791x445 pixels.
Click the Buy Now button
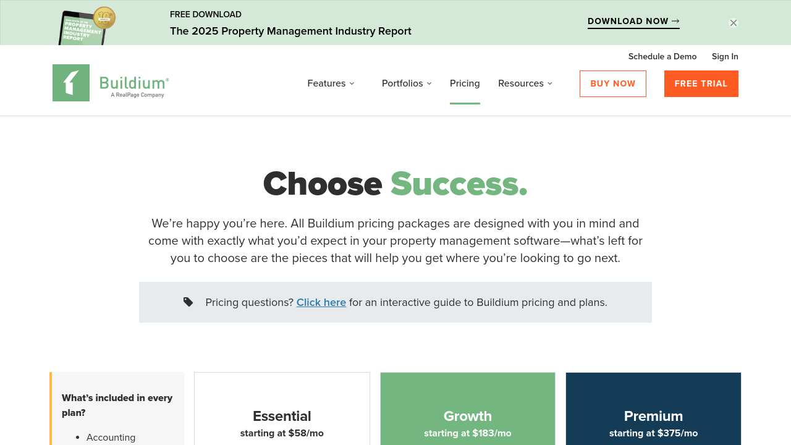(612, 83)
